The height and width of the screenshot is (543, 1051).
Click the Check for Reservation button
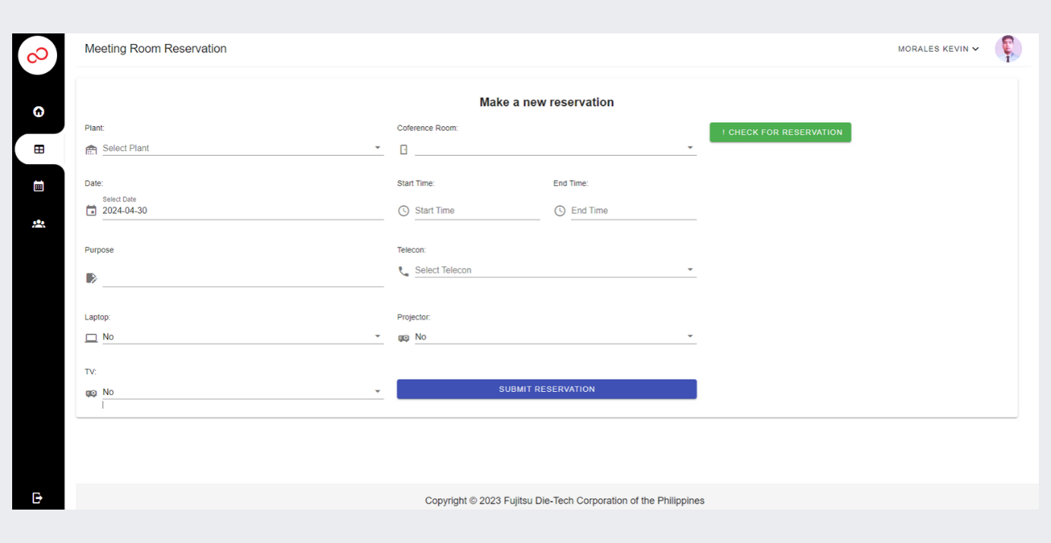point(781,132)
